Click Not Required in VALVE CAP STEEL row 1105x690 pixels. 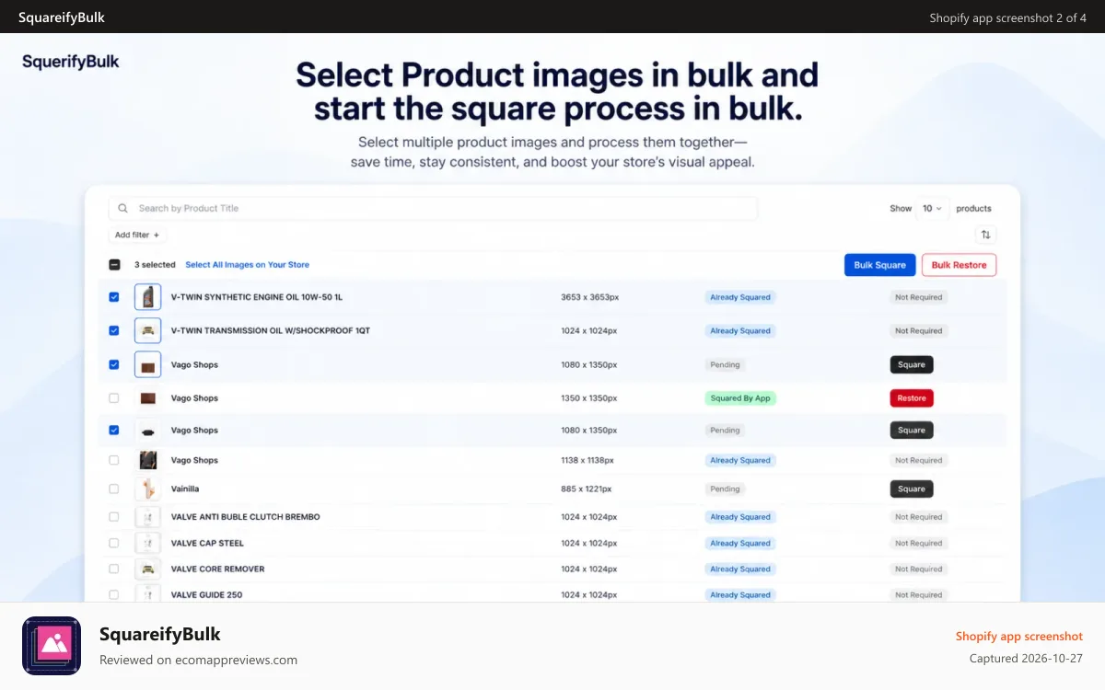click(x=918, y=543)
